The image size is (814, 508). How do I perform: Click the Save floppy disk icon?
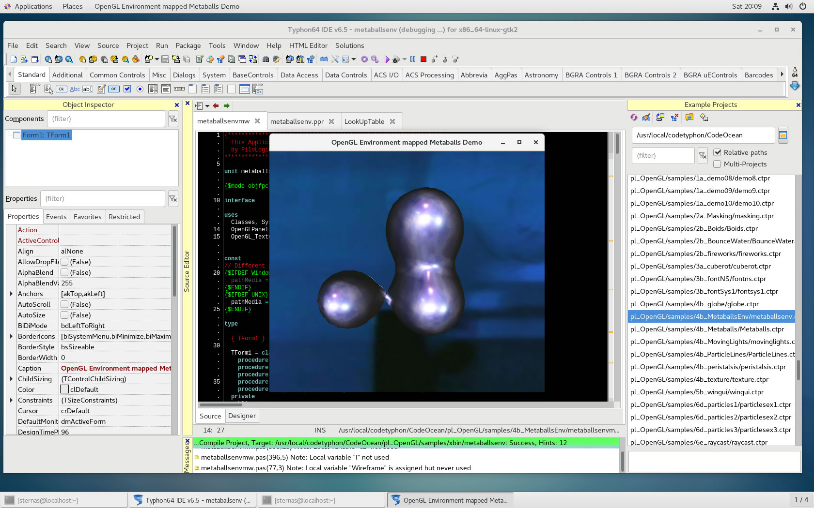pos(165,59)
